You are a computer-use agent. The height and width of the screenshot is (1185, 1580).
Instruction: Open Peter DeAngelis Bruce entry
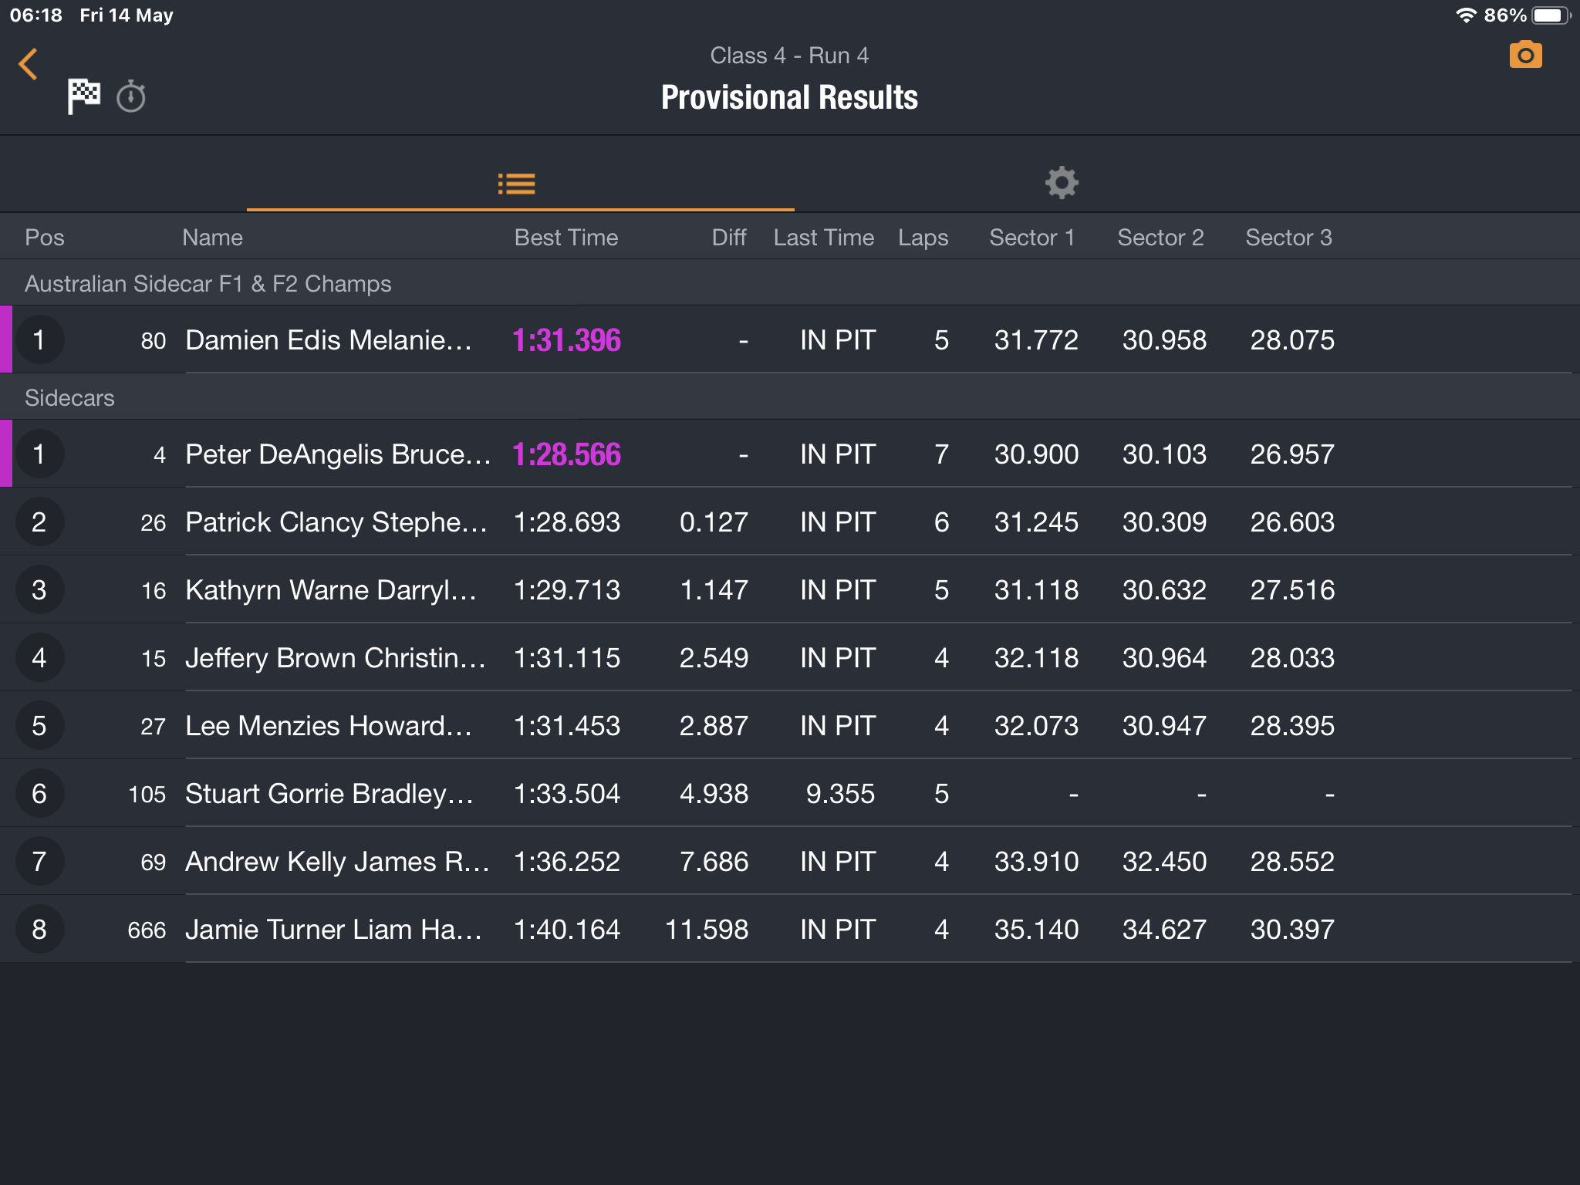tap(790, 454)
